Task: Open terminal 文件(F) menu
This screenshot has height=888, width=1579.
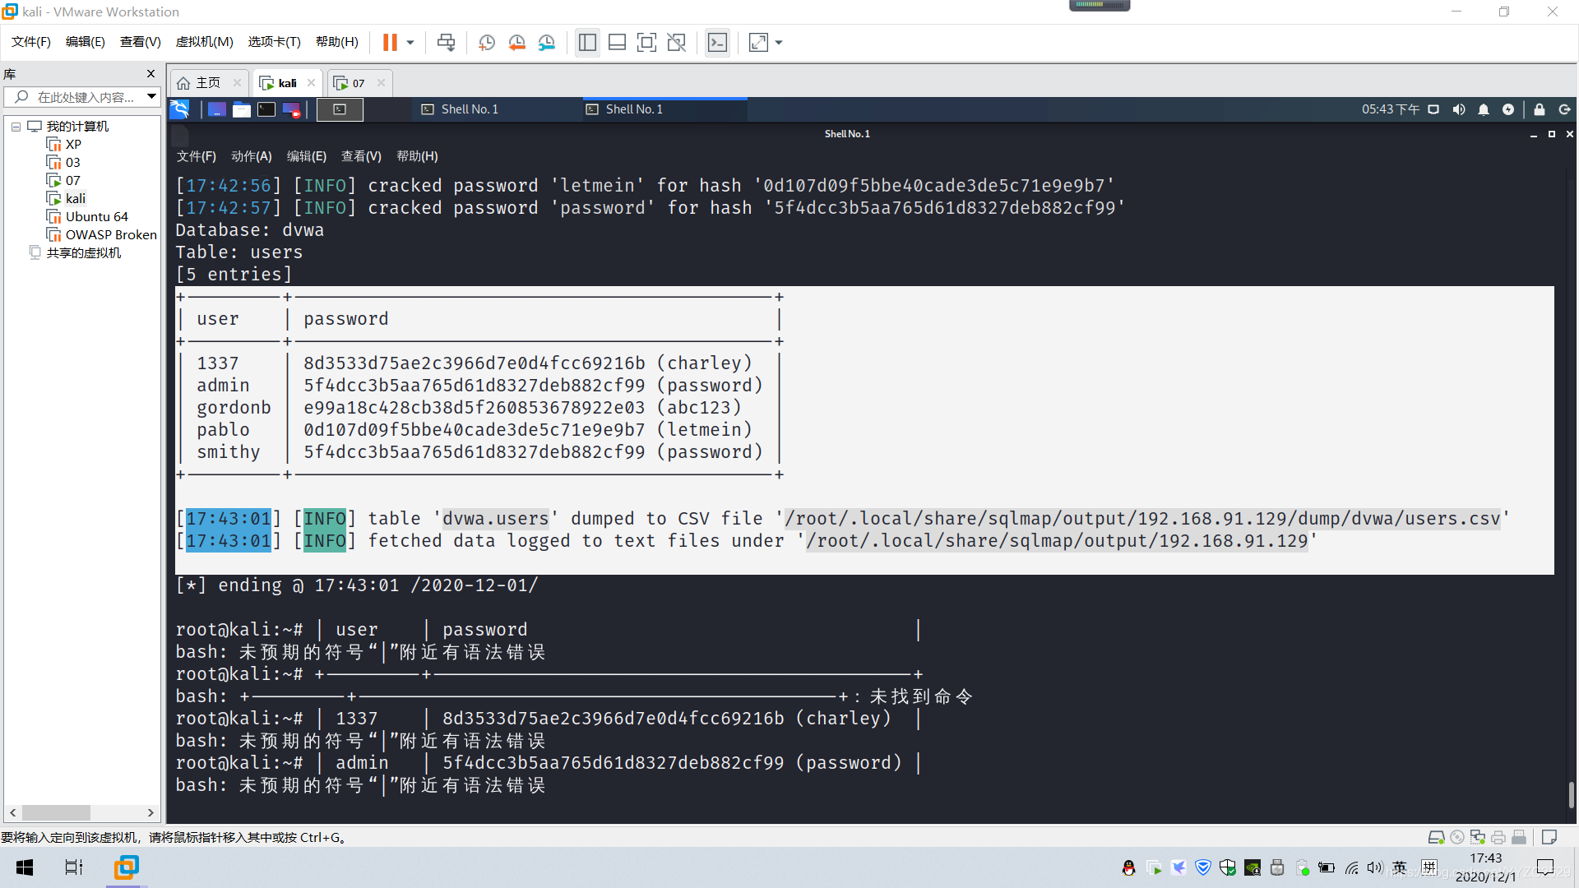Action: point(196,156)
